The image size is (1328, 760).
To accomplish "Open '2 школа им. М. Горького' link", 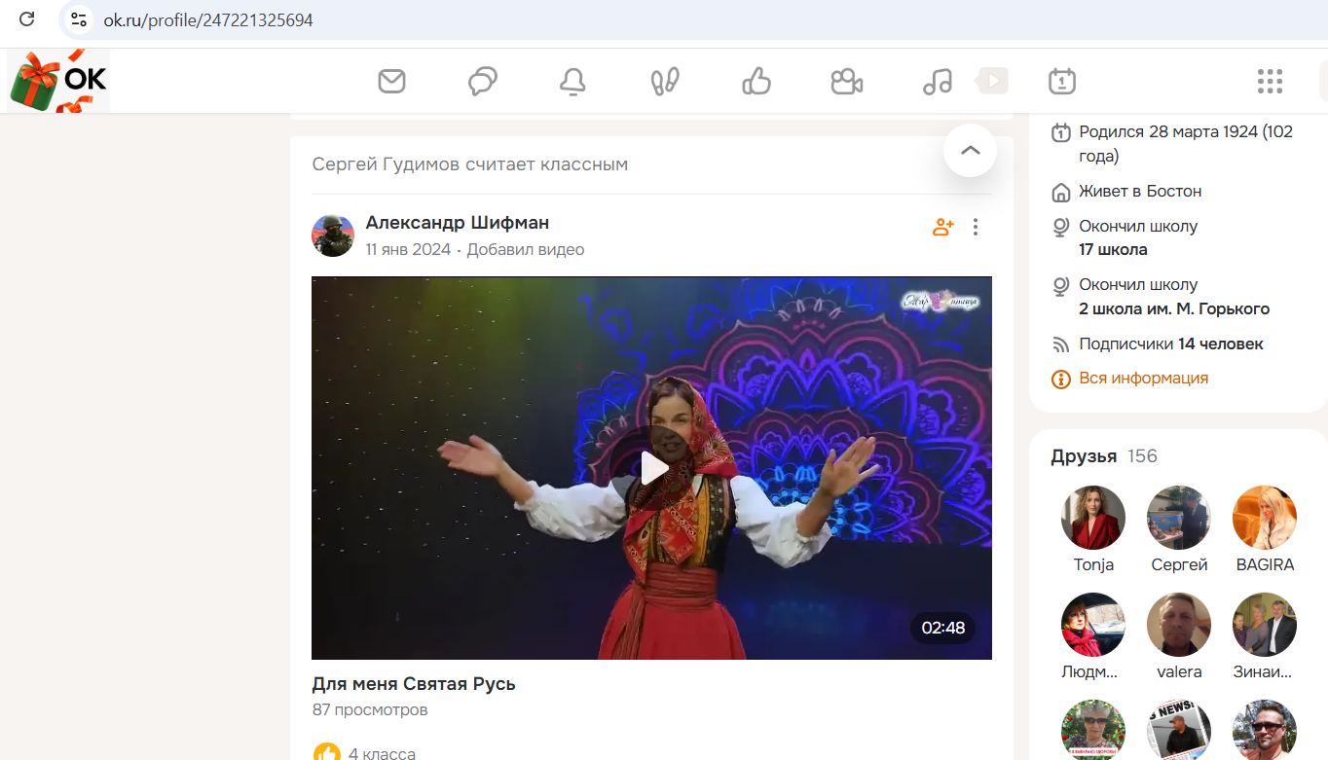I will (x=1174, y=309).
